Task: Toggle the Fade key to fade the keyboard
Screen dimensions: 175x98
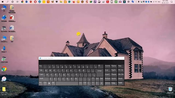Action: pyautogui.click(x=121, y=83)
